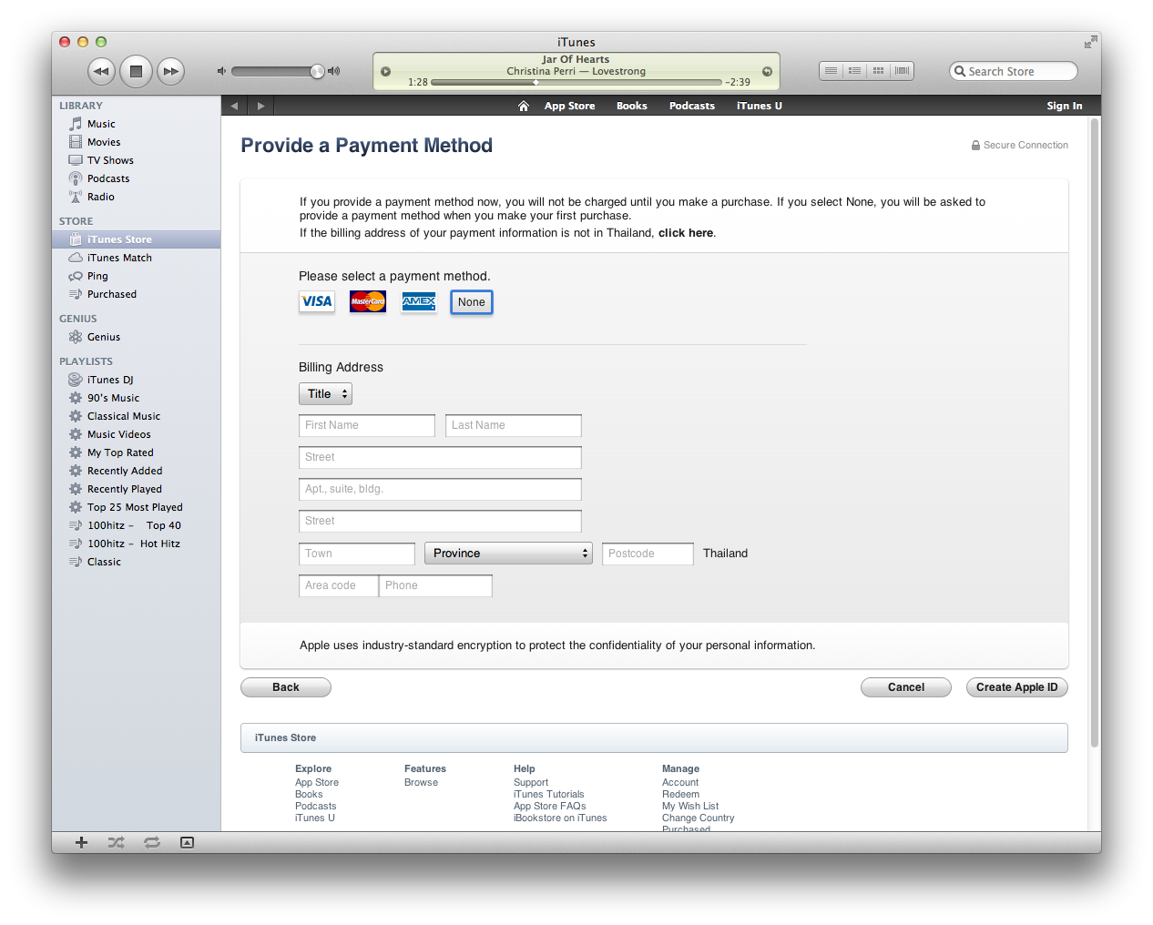Open the Top 25 Most Played playlist

tap(136, 507)
